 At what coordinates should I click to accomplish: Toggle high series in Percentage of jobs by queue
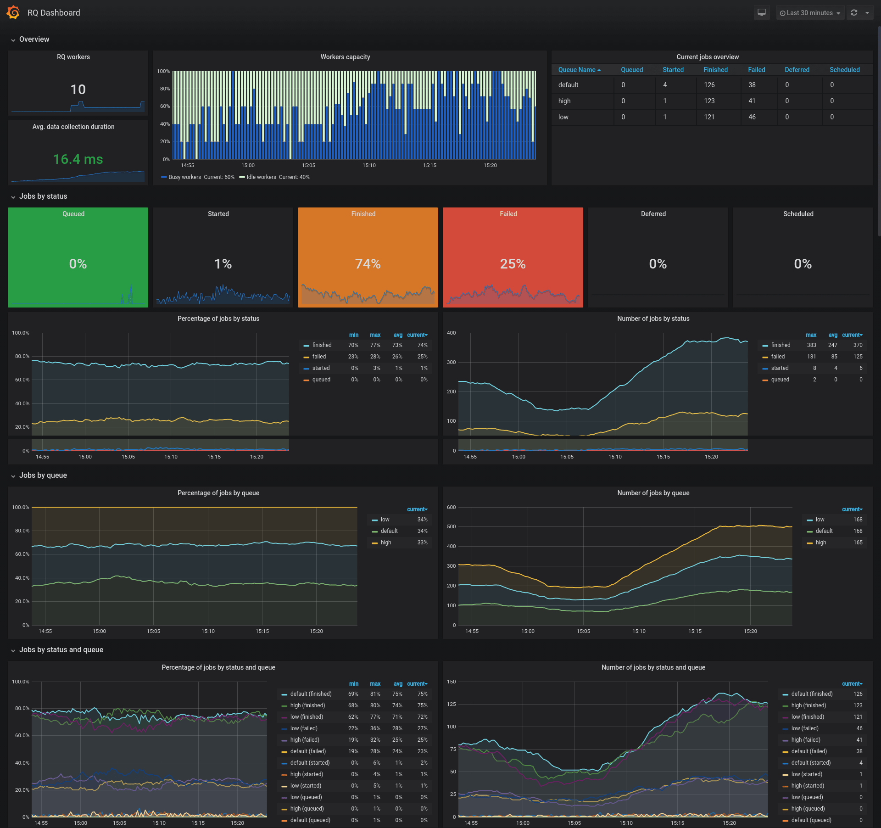pyautogui.click(x=386, y=543)
